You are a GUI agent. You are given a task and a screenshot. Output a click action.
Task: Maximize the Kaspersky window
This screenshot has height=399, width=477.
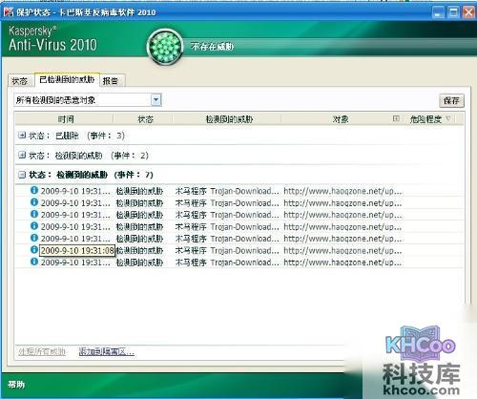(x=453, y=12)
